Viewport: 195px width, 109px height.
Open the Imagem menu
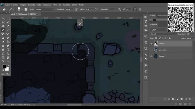23,5
